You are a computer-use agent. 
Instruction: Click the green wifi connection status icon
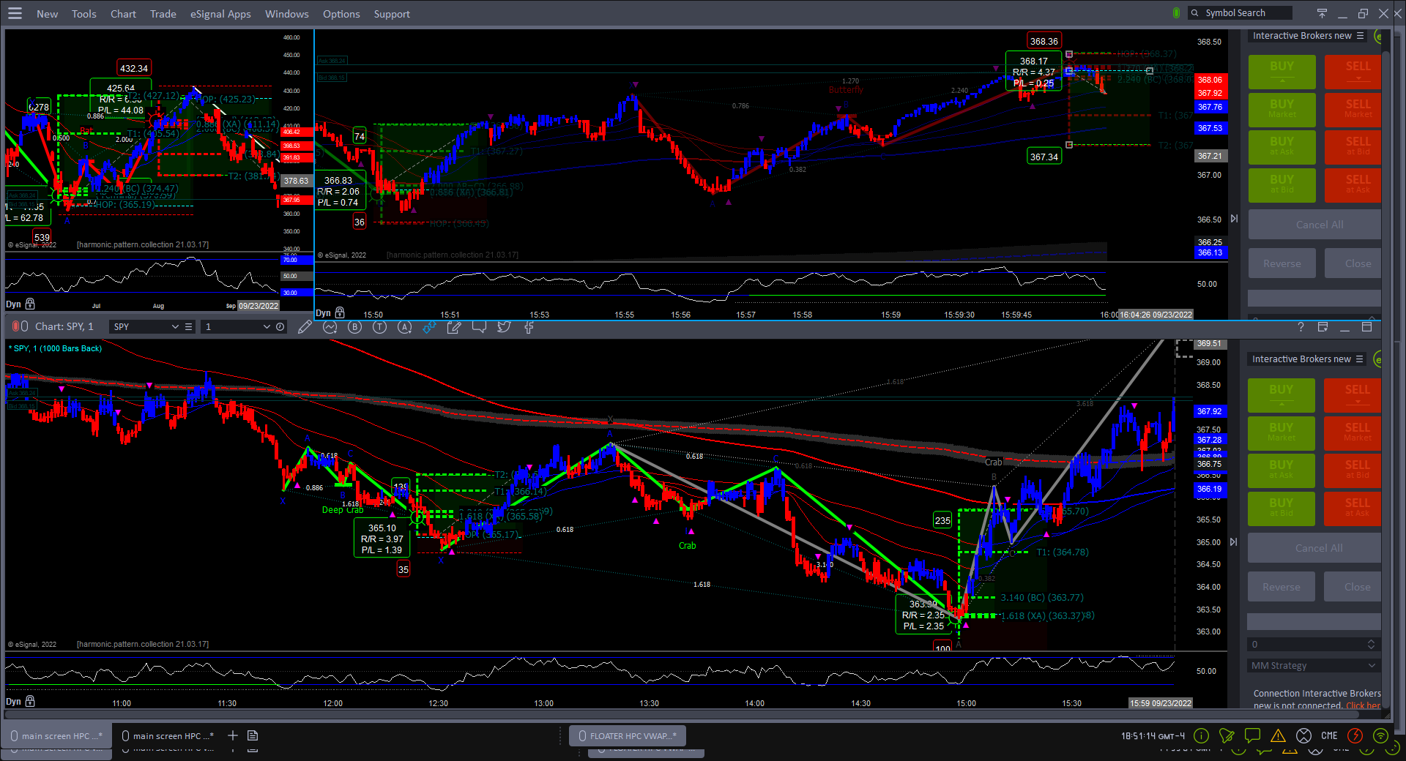click(1381, 735)
